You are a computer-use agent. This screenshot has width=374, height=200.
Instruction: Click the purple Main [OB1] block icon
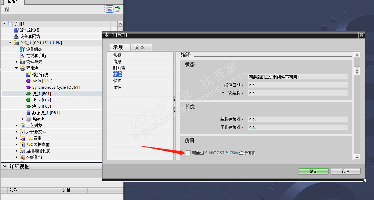click(28, 81)
